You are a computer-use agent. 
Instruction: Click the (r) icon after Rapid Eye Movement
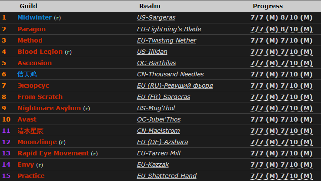tap(94, 154)
